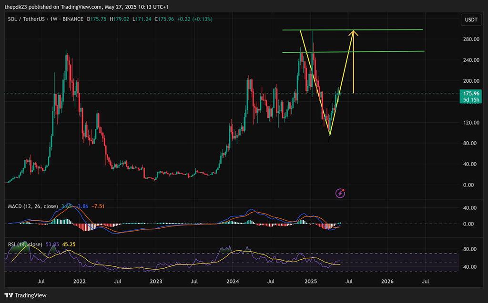Click the low value L171.24
This screenshot has width=488, height=303.
[142, 19]
